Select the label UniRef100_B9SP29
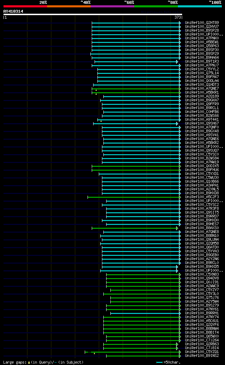 (x=202, y=54)
